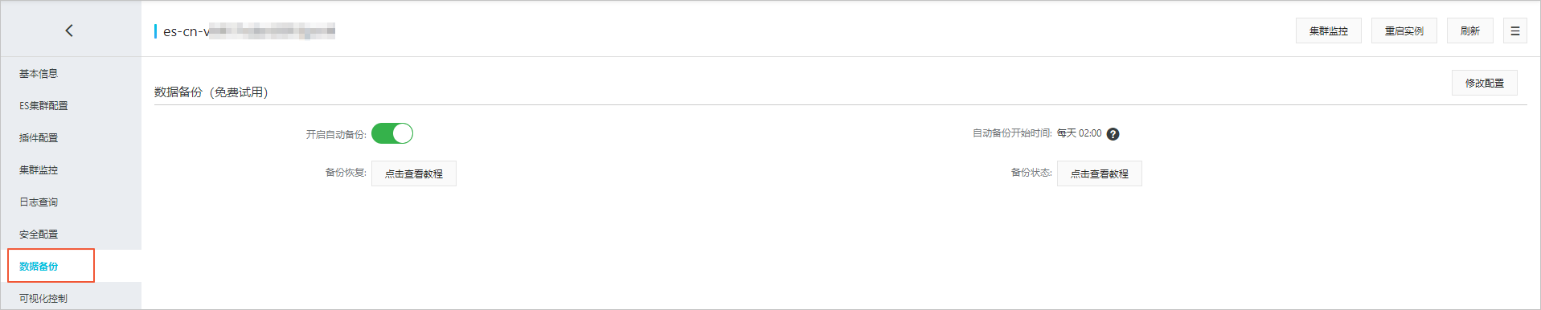Click the 重启实例 button

1404,31
